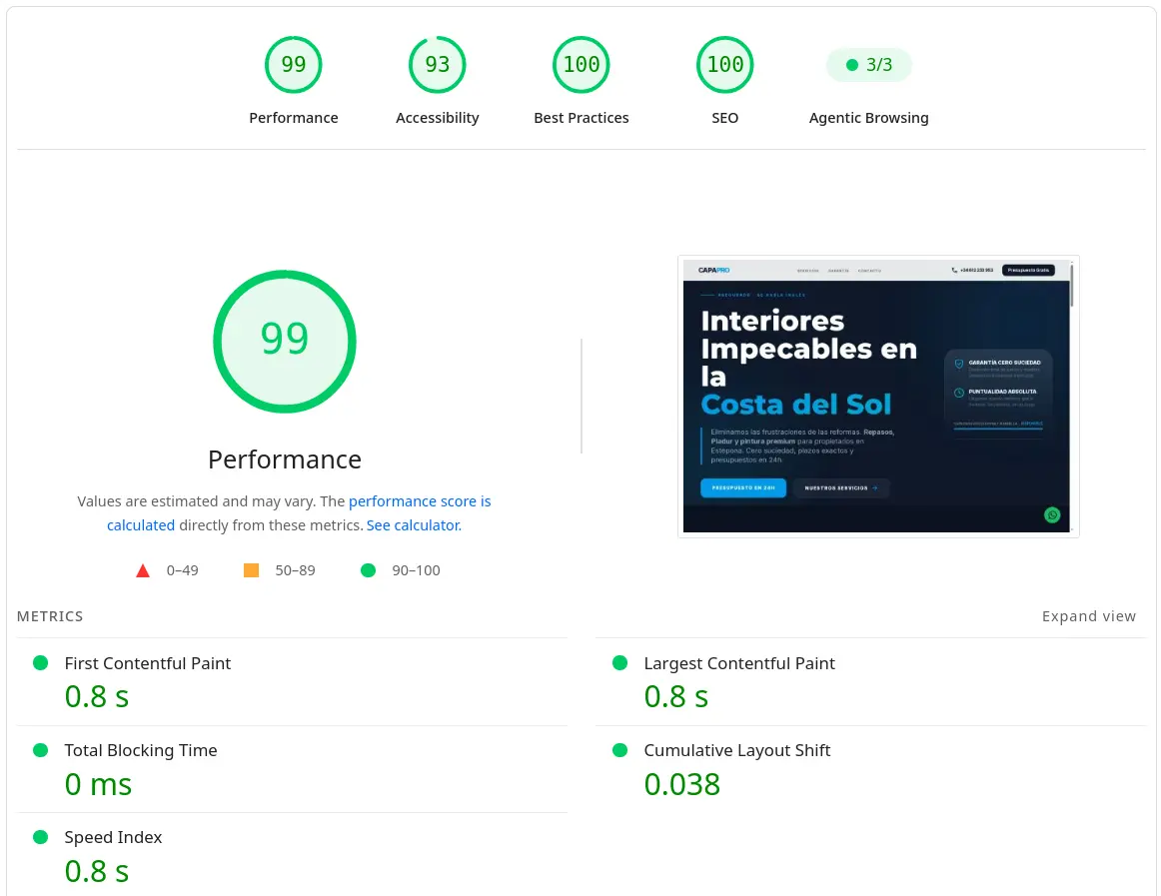
Task: Click the Performance label under top gauge
Action: click(x=293, y=118)
